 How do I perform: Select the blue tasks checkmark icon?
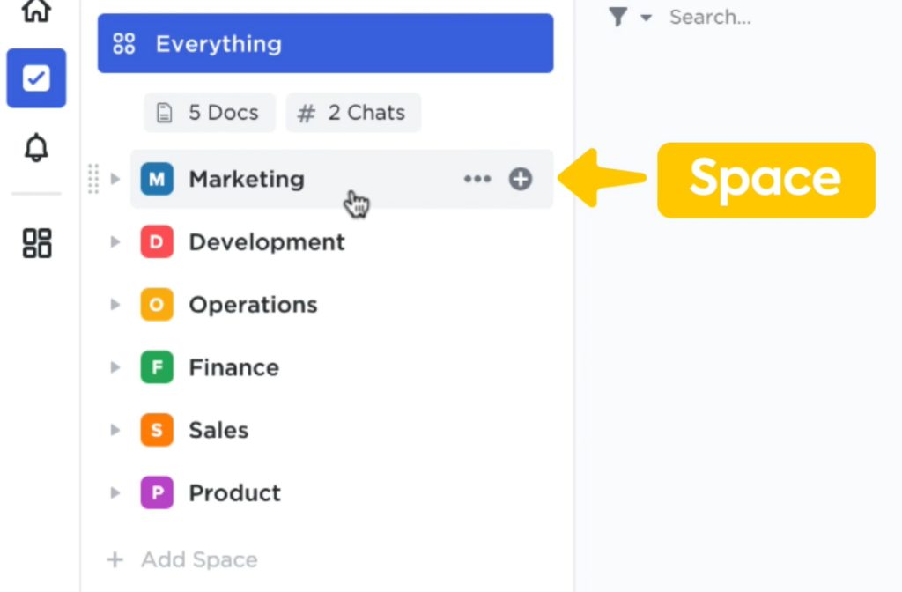[x=36, y=78]
